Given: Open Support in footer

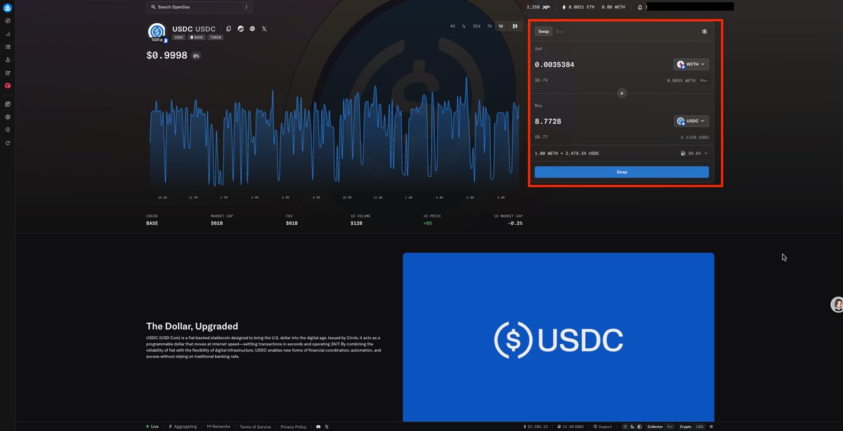Looking at the screenshot, I should (602, 427).
